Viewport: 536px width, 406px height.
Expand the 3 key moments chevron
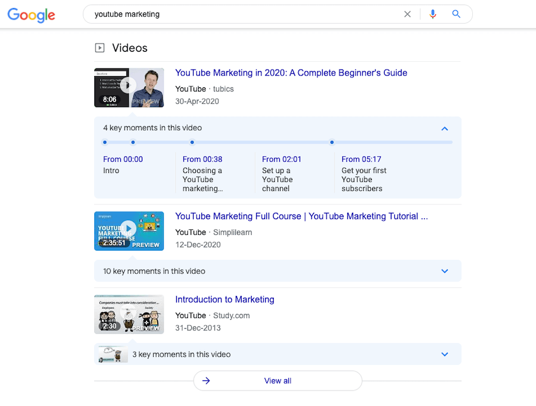coord(444,354)
